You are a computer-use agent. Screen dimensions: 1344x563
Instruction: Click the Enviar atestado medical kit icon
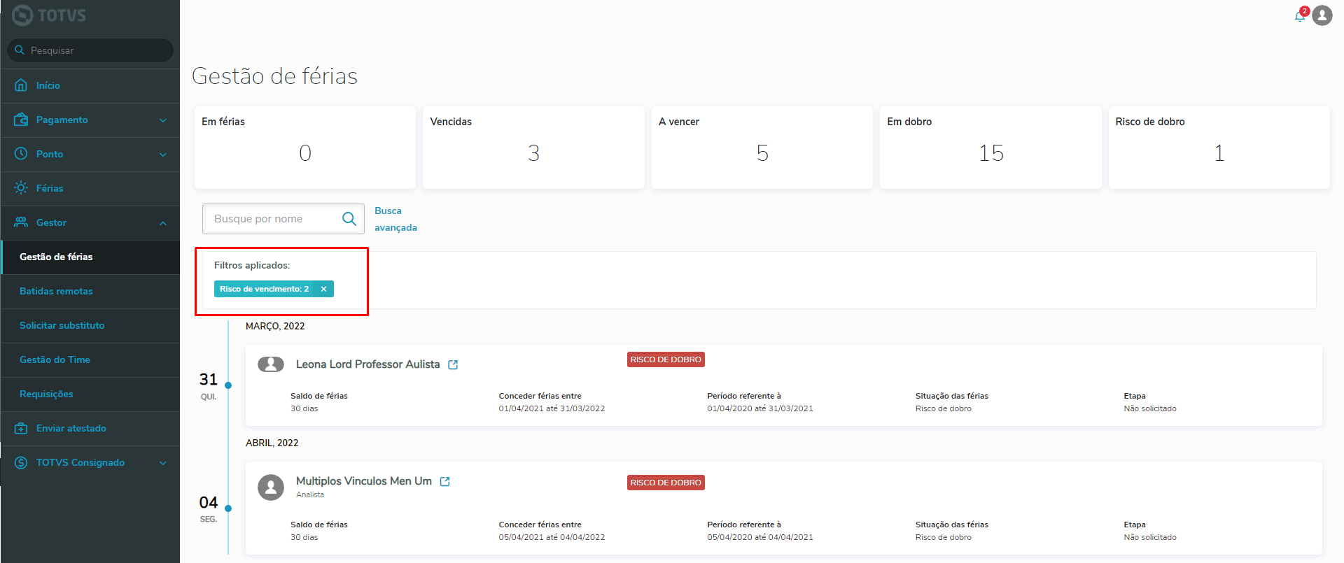(21, 428)
